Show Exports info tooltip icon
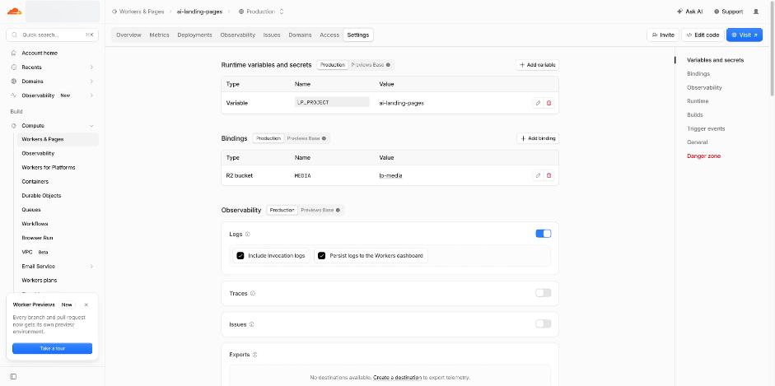 [255, 355]
